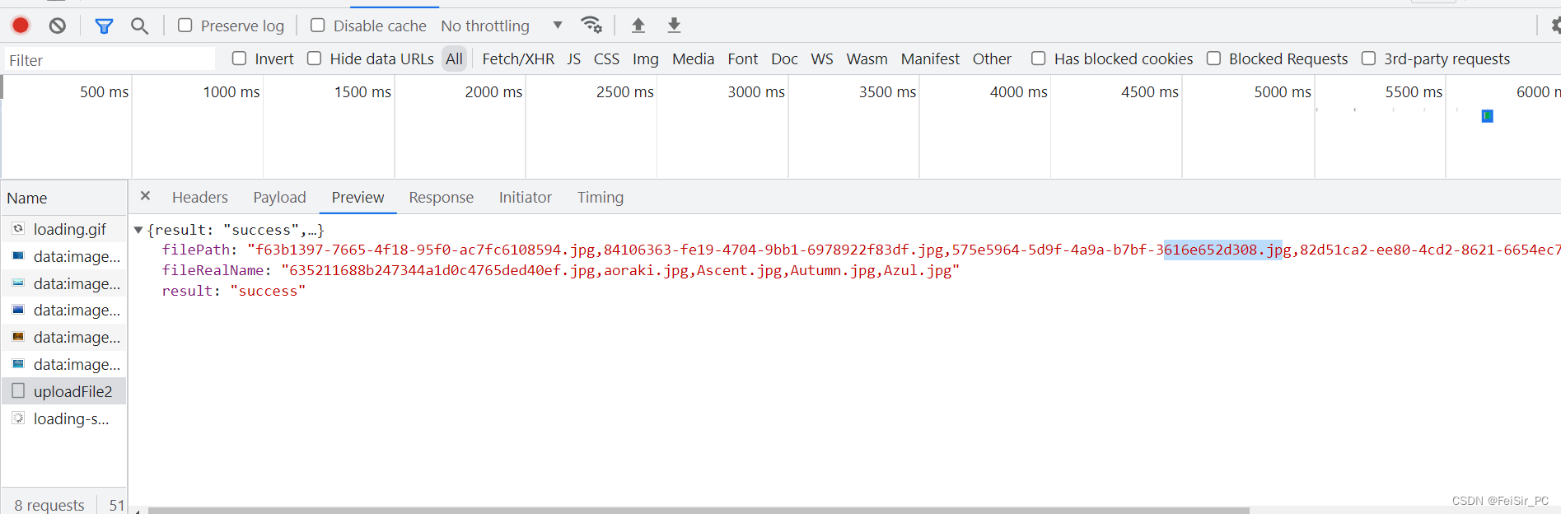Filter by Font requests
Image resolution: width=1561 pixels, height=514 pixels.
point(743,58)
